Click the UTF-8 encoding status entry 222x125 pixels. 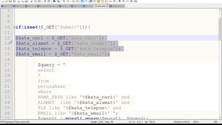[196, 122]
